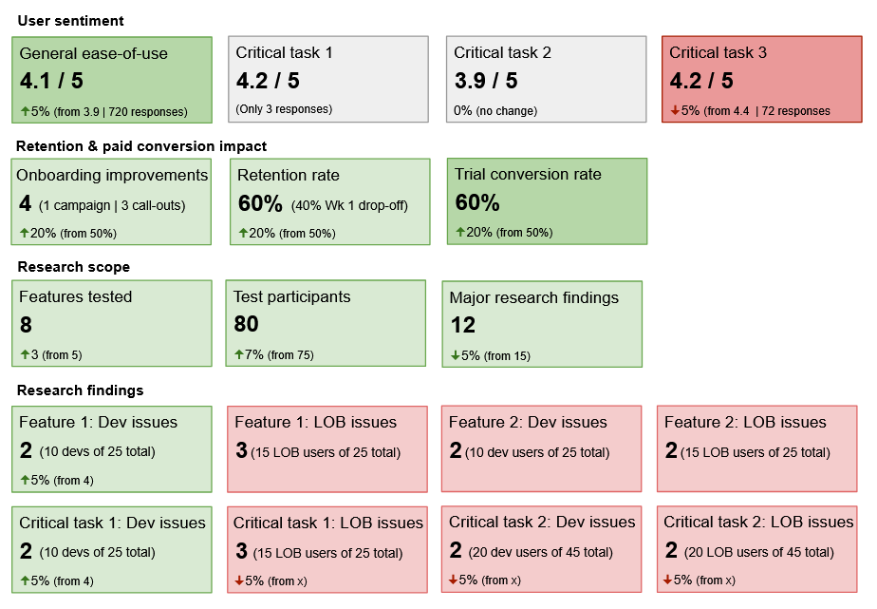Open the Feature 1: LOB issues card
877x609 pixels.
327,448
